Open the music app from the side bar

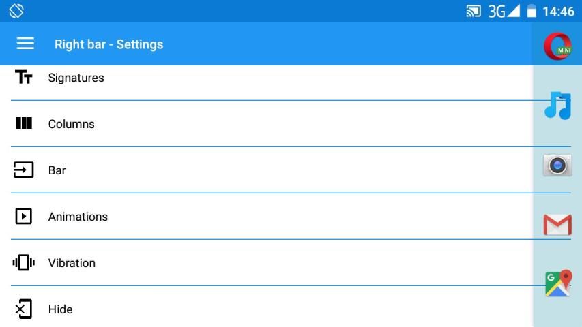pos(557,106)
